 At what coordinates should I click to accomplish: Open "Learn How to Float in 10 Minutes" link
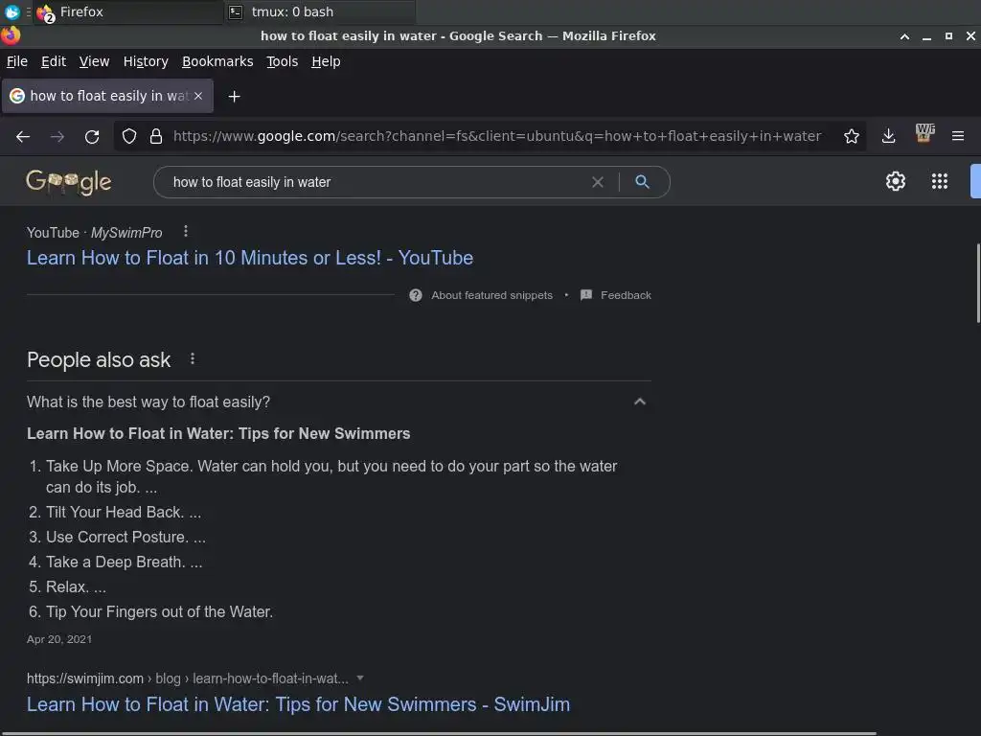250,258
